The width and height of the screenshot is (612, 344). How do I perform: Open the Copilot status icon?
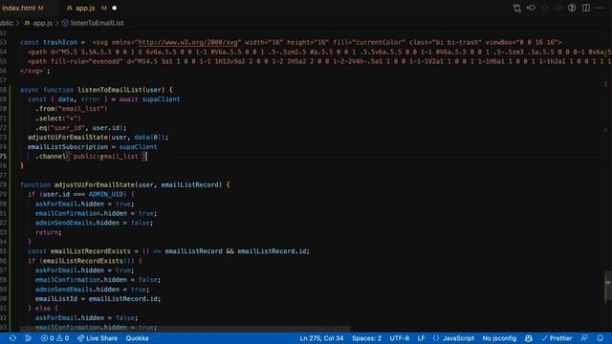click(529, 338)
